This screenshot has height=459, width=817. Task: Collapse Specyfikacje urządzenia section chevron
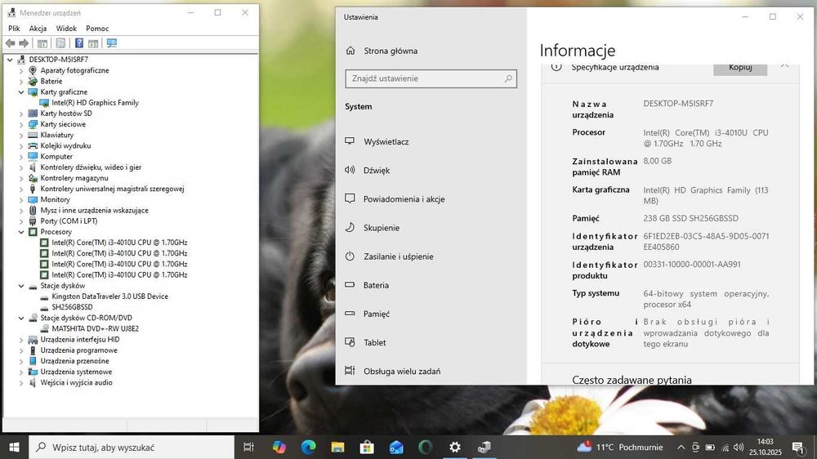tap(784, 67)
